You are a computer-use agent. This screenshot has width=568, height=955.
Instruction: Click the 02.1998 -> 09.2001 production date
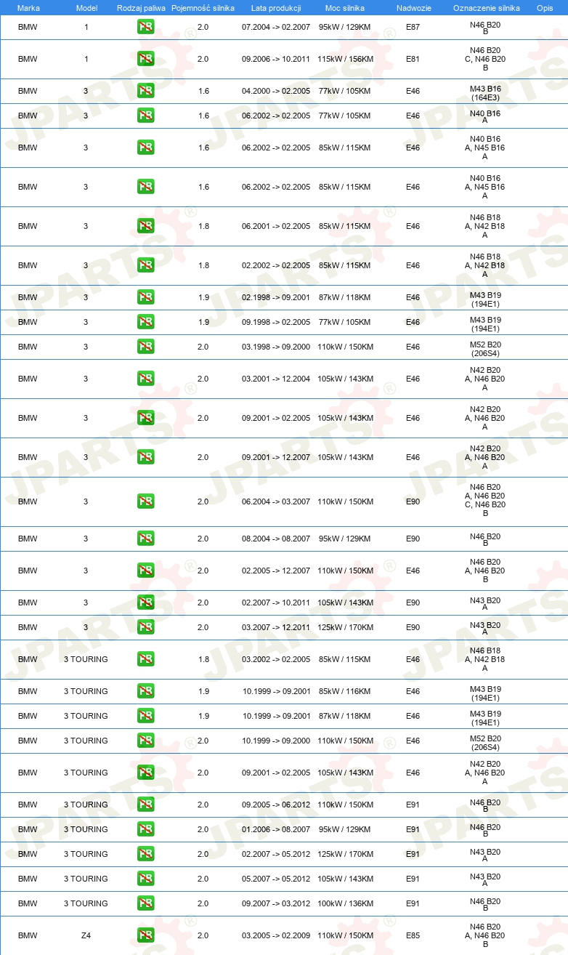pyautogui.click(x=276, y=297)
